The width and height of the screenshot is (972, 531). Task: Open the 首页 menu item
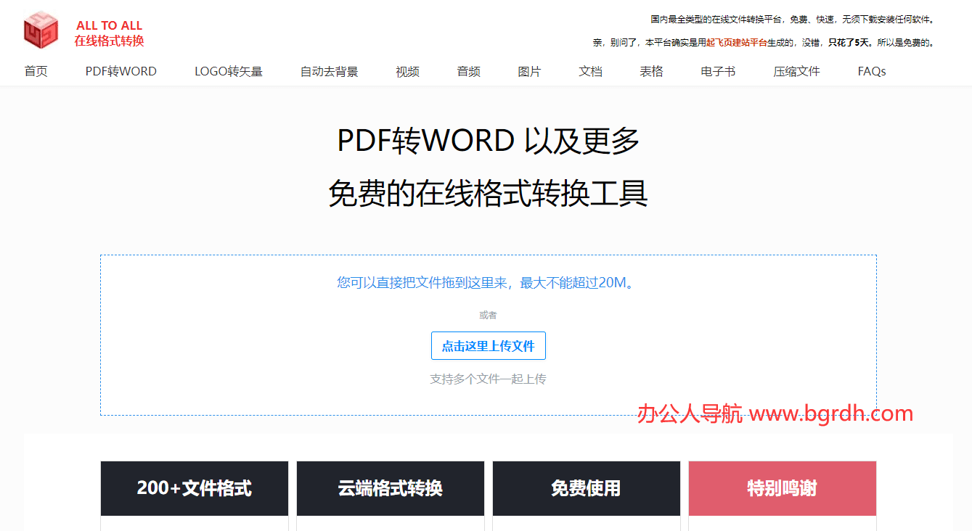[36, 71]
